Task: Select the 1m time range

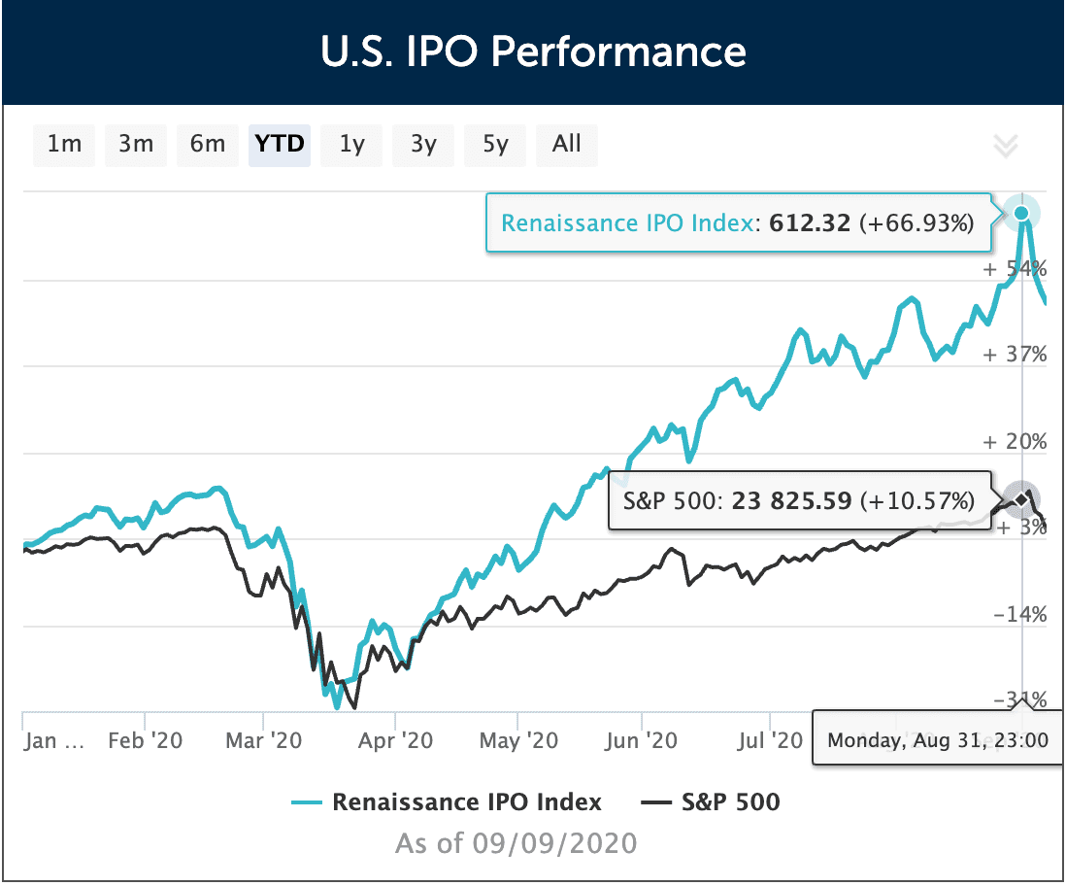Action: (x=63, y=145)
